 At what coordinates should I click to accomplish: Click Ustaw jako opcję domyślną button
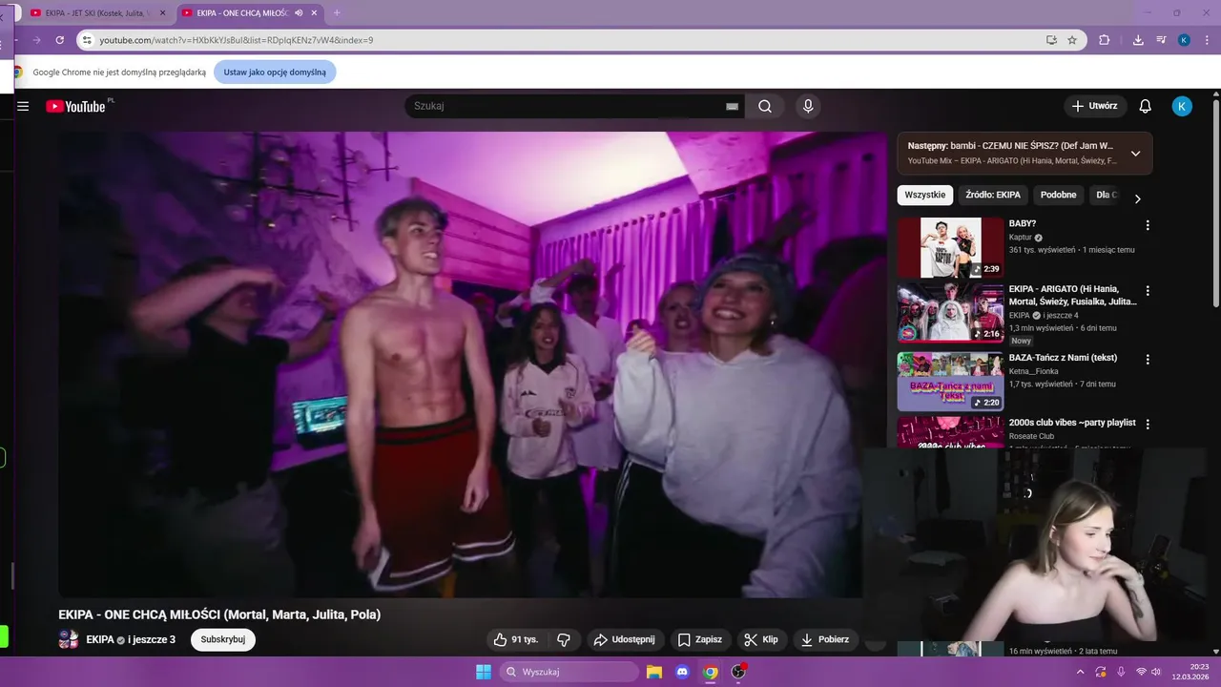tap(275, 72)
